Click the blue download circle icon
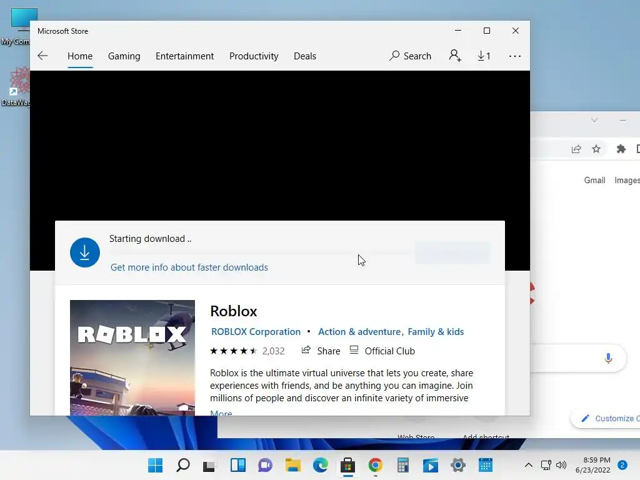The height and width of the screenshot is (480, 640). pyautogui.click(x=85, y=252)
